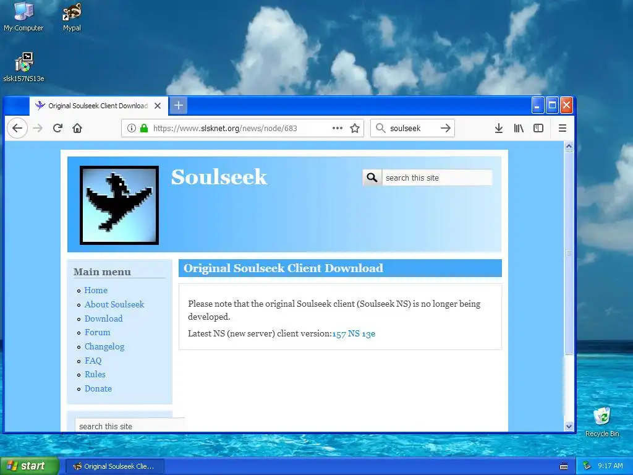This screenshot has width=633, height=475.
Task: Click the forward navigation arrow
Action: pyautogui.click(x=38, y=128)
